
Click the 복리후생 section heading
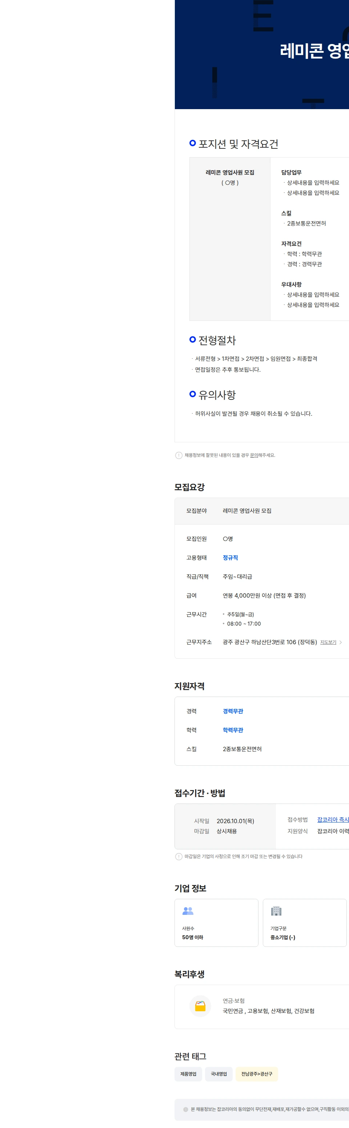190,974
